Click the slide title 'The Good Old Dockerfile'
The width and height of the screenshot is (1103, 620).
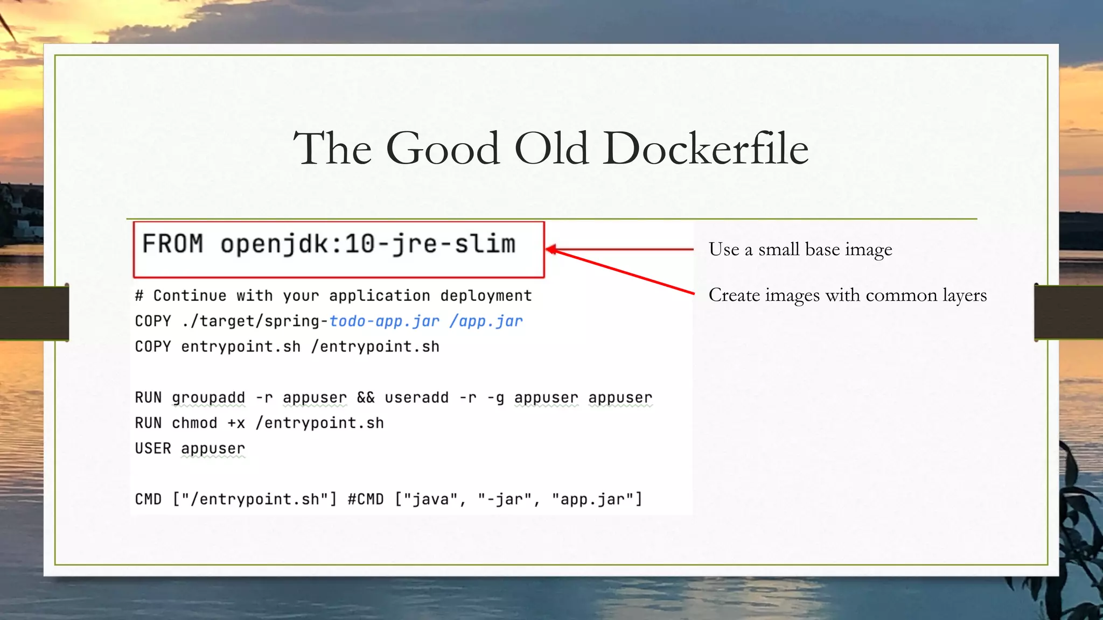point(551,148)
